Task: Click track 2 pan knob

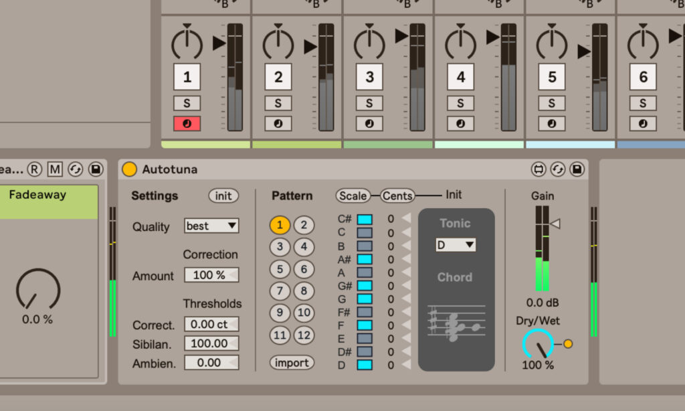Action: click(x=278, y=43)
